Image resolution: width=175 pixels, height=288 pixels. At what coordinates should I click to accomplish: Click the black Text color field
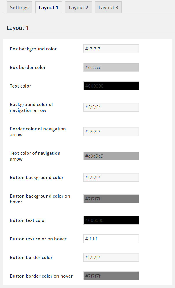111,86
